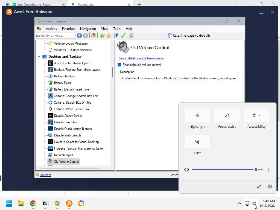Open the Favorites star icon

tap(109, 36)
